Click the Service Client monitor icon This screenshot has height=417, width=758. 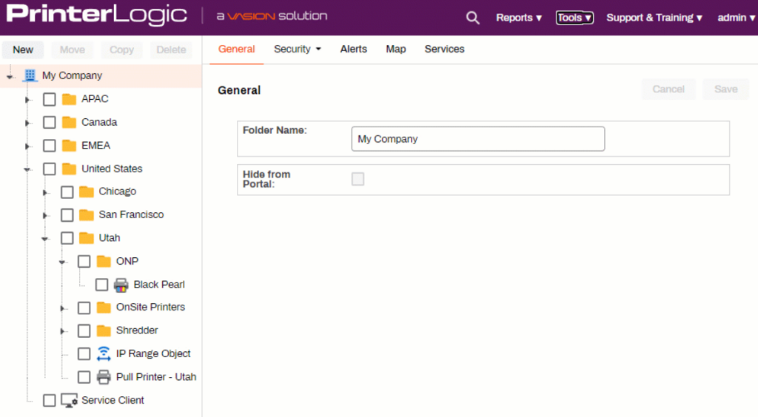coord(69,401)
